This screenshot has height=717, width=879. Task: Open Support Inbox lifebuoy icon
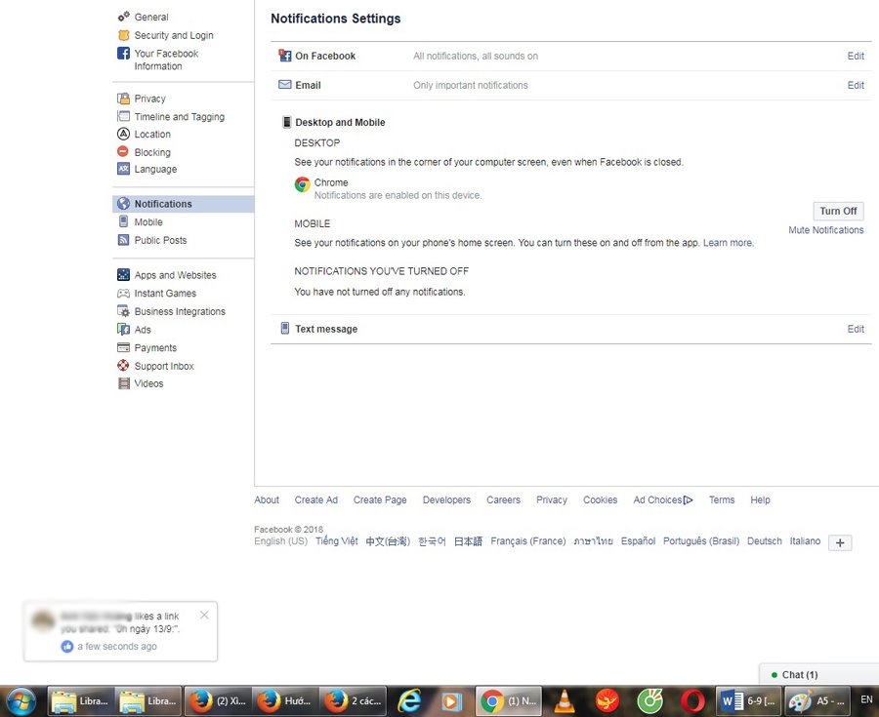coord(123,366)
